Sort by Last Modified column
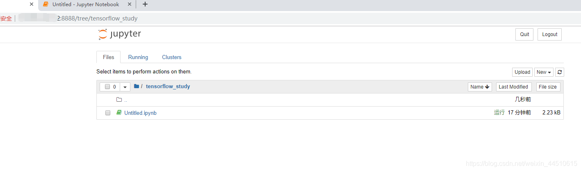Viewport: 581px width, 171px height. pyautogui.click(x=513, y=87)
